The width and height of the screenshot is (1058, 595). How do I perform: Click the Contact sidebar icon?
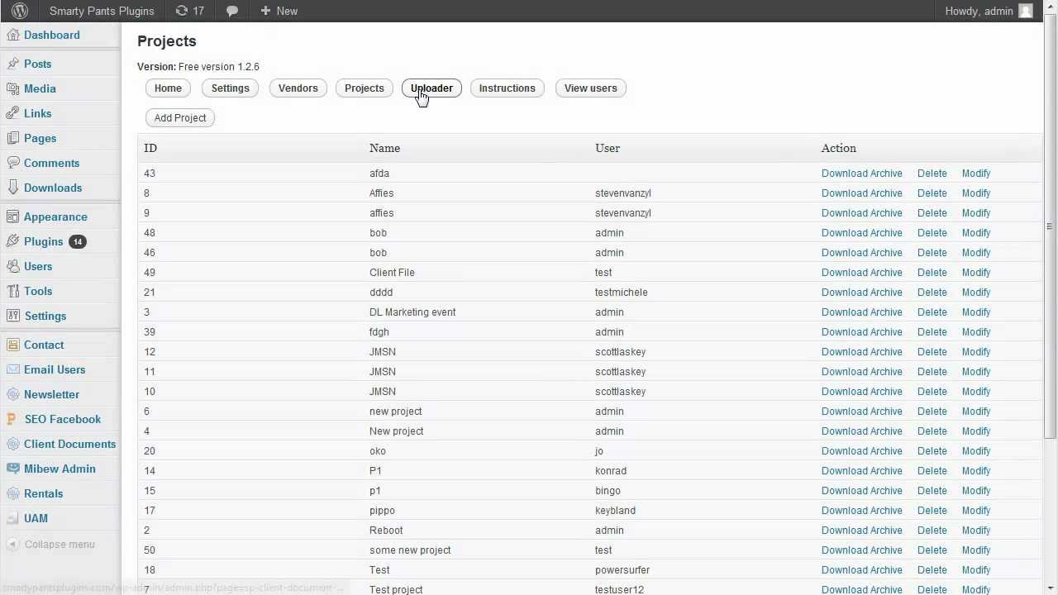(12, 345)
